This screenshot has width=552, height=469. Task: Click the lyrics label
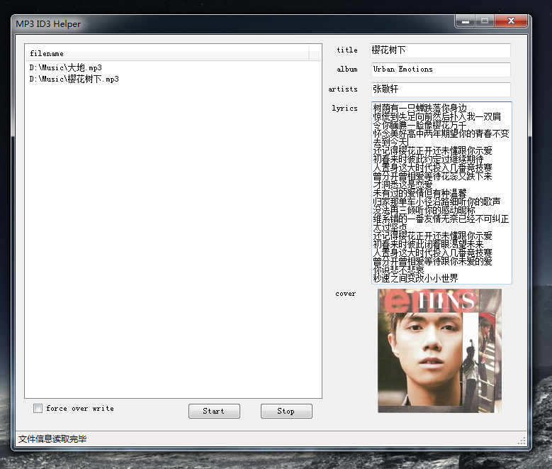tap(344, 109)
